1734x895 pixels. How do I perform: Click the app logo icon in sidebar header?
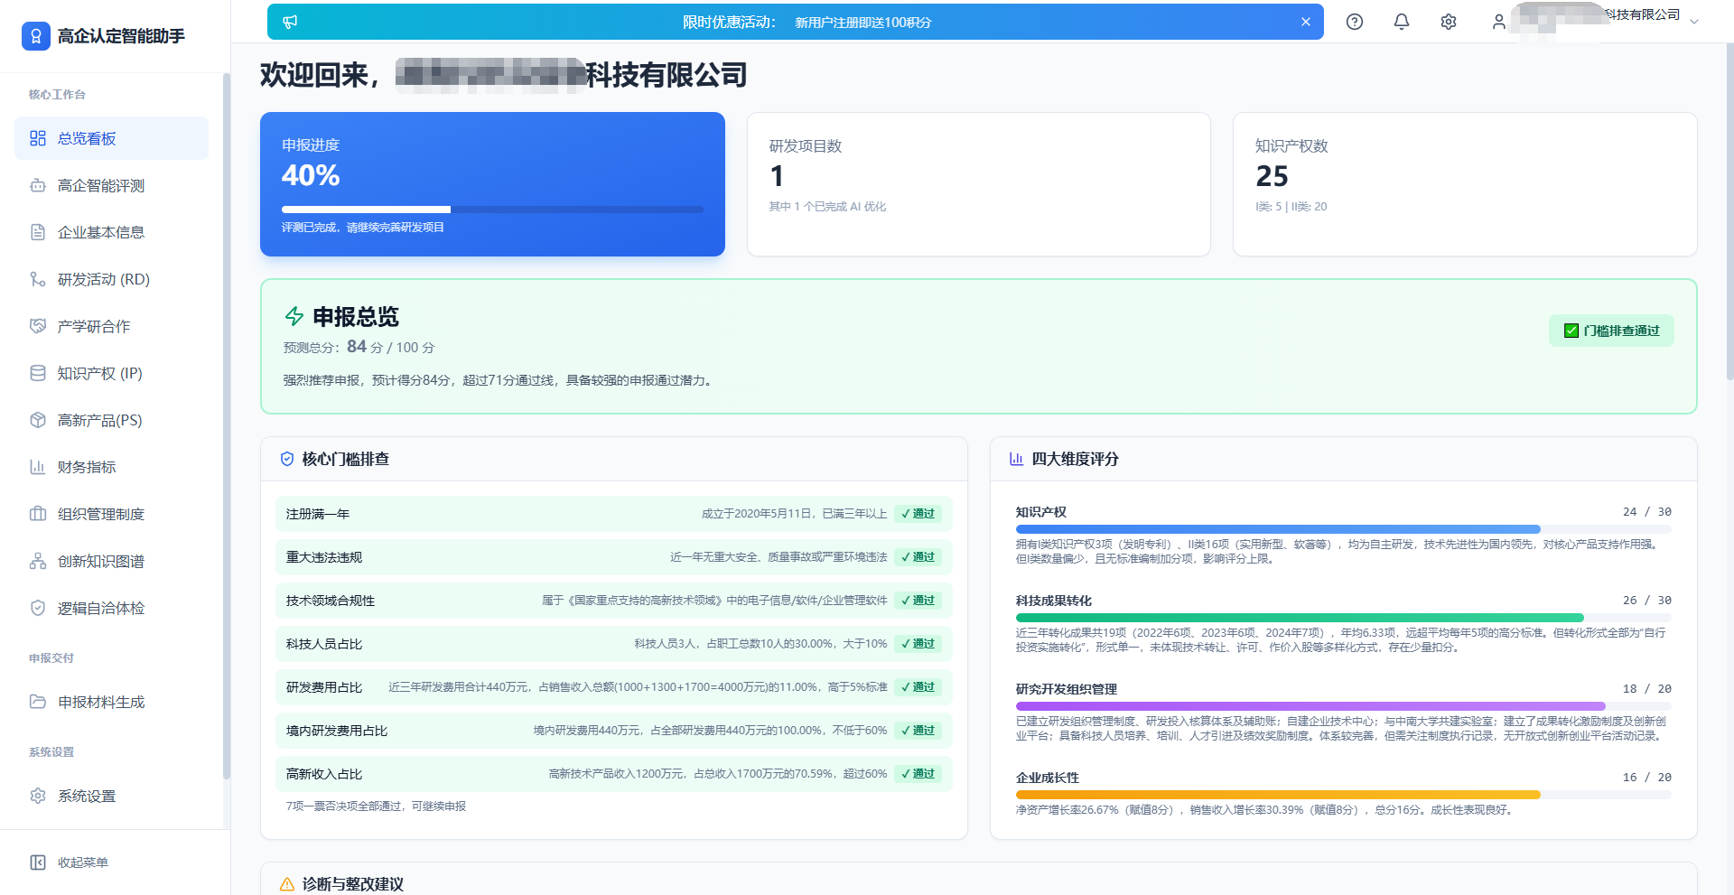click(x=36, y=36)
